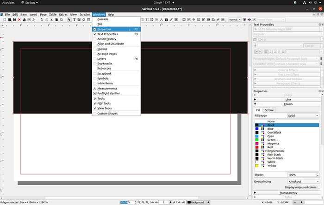Select the Text Frame tool
The image size is (324, 205).
pyautogui.click(x=74, y=19)
